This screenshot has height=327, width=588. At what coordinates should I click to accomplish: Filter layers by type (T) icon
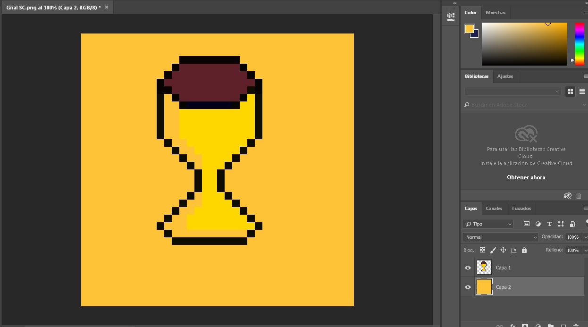pos(549,224)
